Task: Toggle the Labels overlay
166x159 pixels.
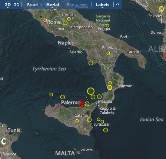Action: pos(103,5)
